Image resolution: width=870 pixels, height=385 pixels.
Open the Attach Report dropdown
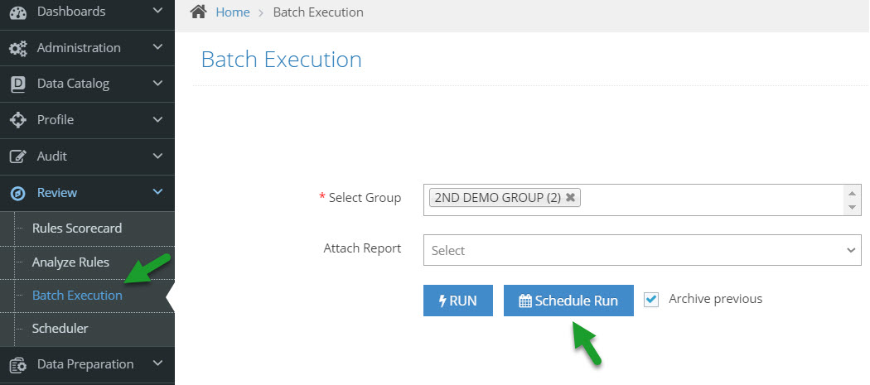pos(642,250)
